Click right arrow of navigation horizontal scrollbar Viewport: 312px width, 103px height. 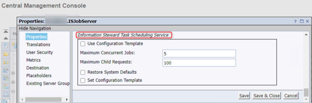(x=67, y=99)
